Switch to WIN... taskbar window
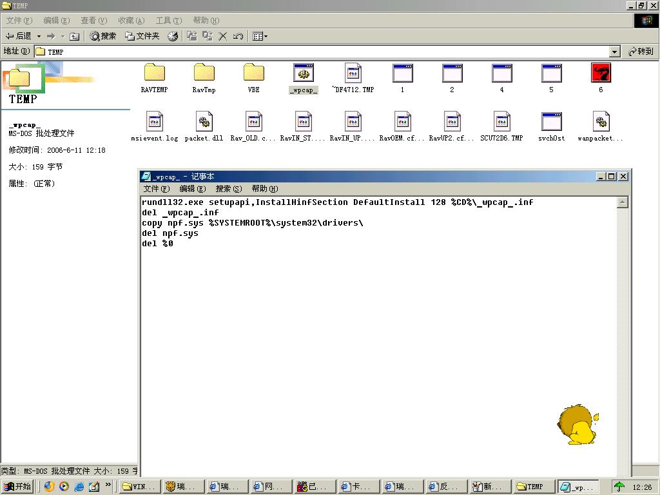 (141, 487)
